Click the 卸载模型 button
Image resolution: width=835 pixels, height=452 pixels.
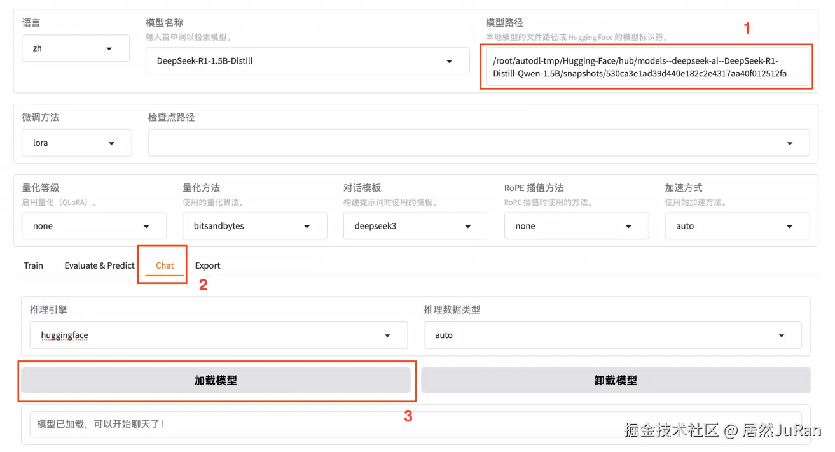pos(616,380)
